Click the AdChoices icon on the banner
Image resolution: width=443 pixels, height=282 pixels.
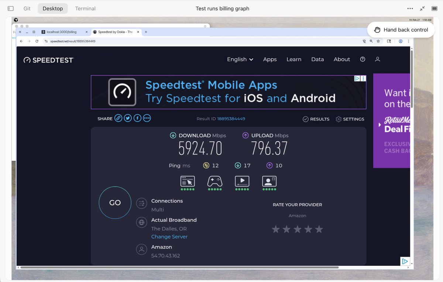[357, 79]
